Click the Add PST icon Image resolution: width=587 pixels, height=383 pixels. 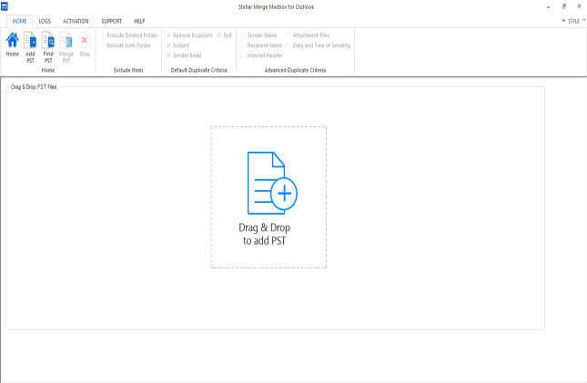point(30,42)
